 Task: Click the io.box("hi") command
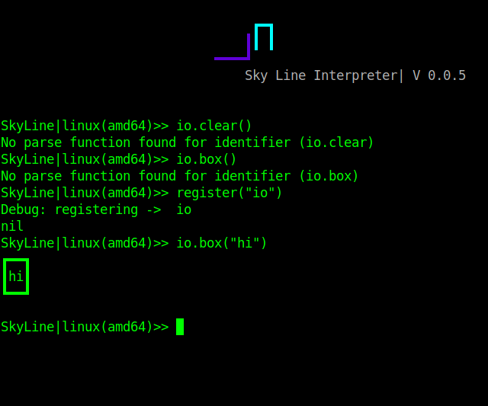pyautogui.click(x=222, y=243)
